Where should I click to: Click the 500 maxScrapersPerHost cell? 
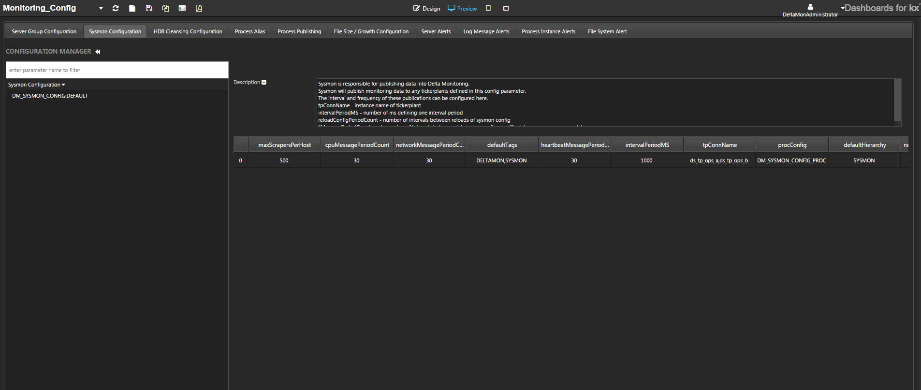(284, 160)
